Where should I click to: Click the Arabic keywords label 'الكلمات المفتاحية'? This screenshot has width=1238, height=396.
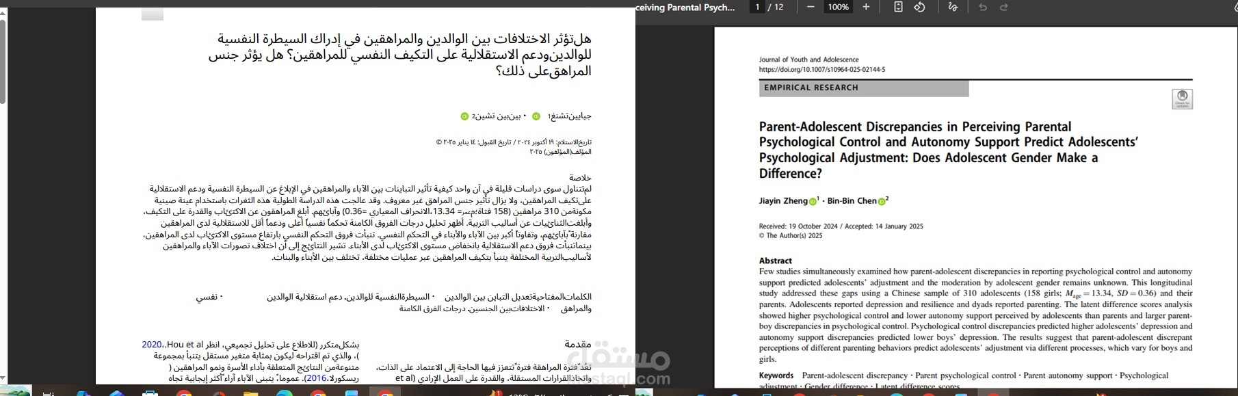(x=562, y=297)
